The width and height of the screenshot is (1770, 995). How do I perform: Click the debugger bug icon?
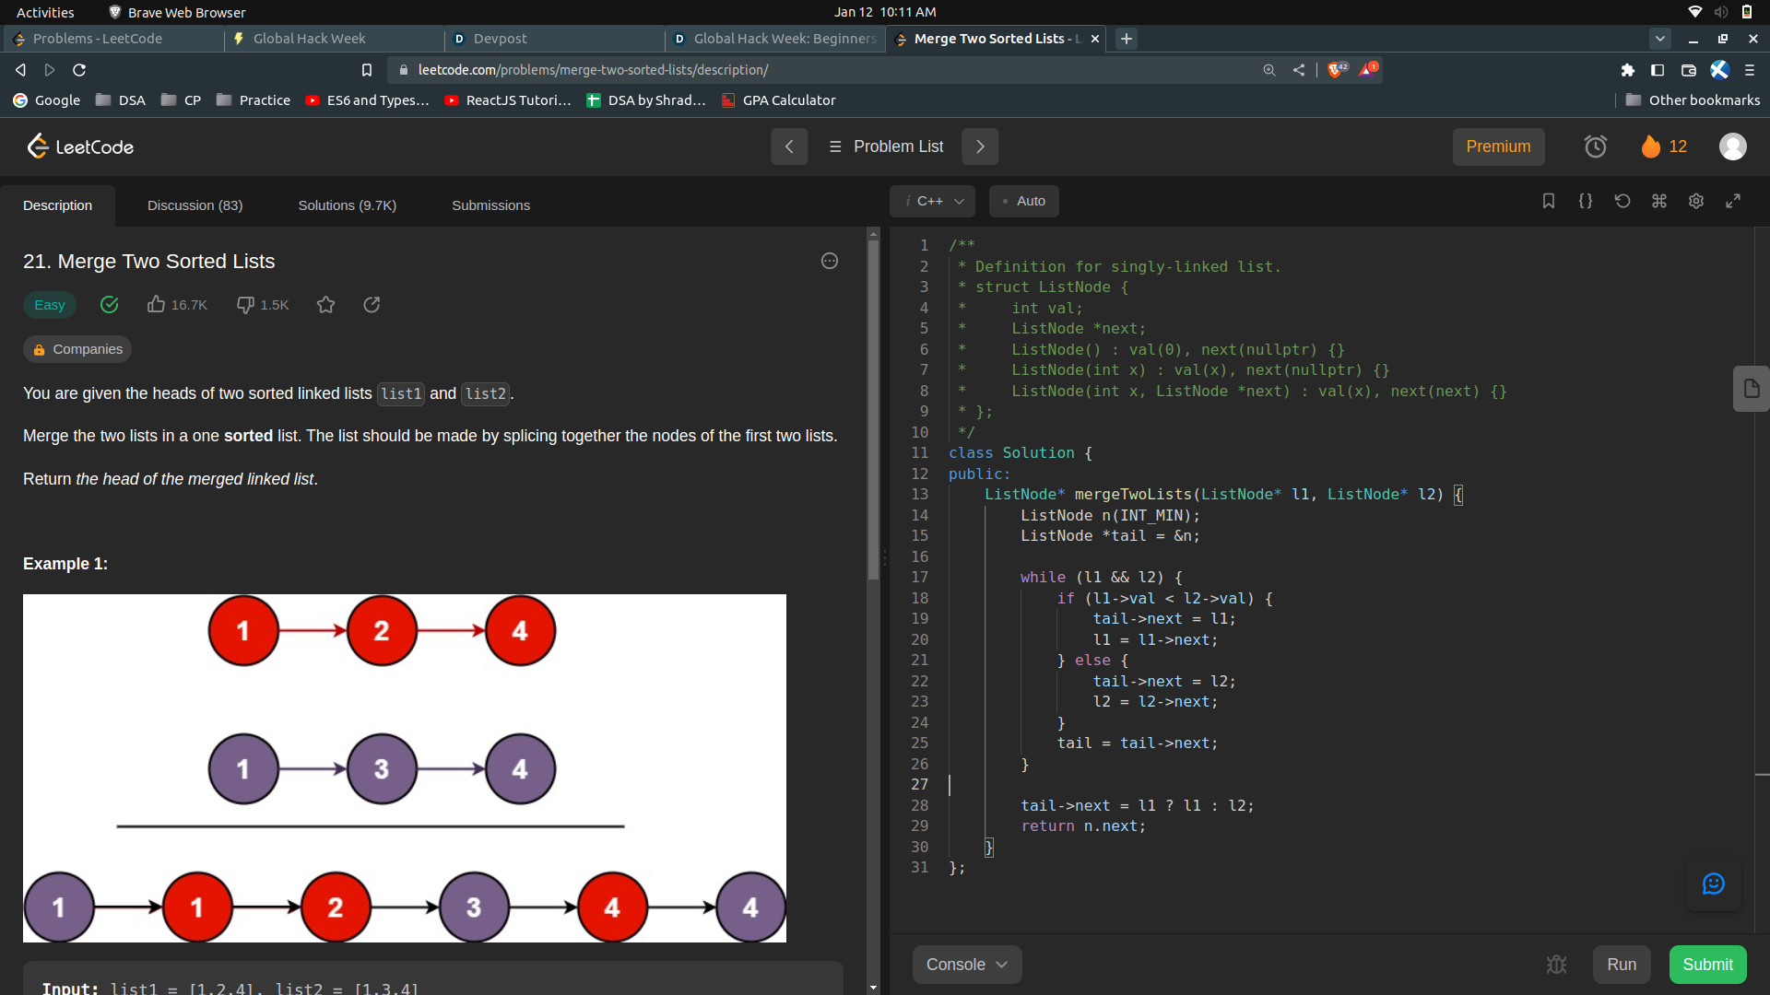[1556, 965]
